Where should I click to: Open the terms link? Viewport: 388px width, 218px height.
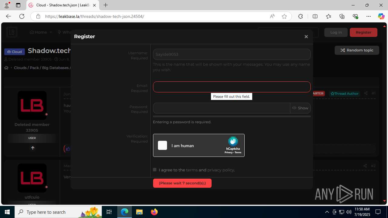click(192, 170)
